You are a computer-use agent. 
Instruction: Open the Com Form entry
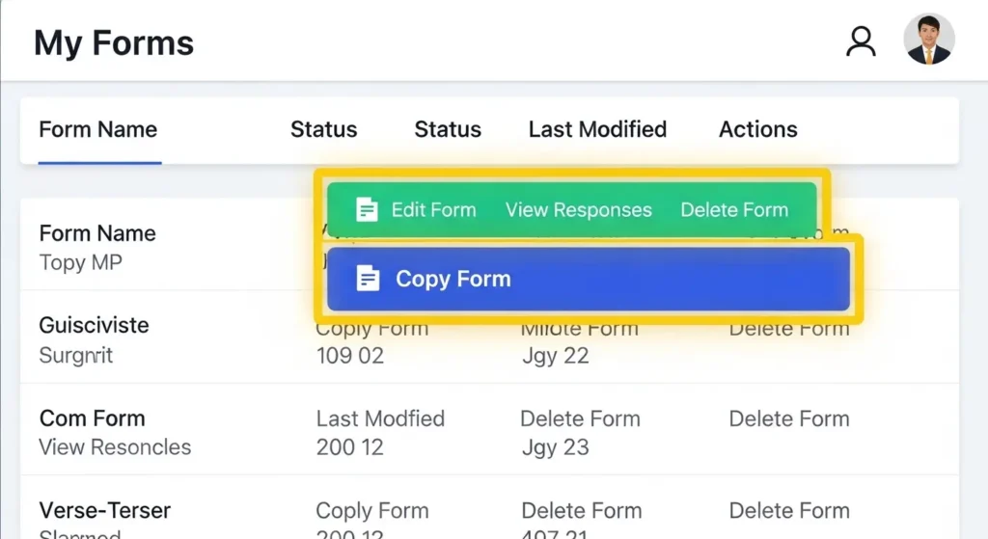[x=92, y=418]
